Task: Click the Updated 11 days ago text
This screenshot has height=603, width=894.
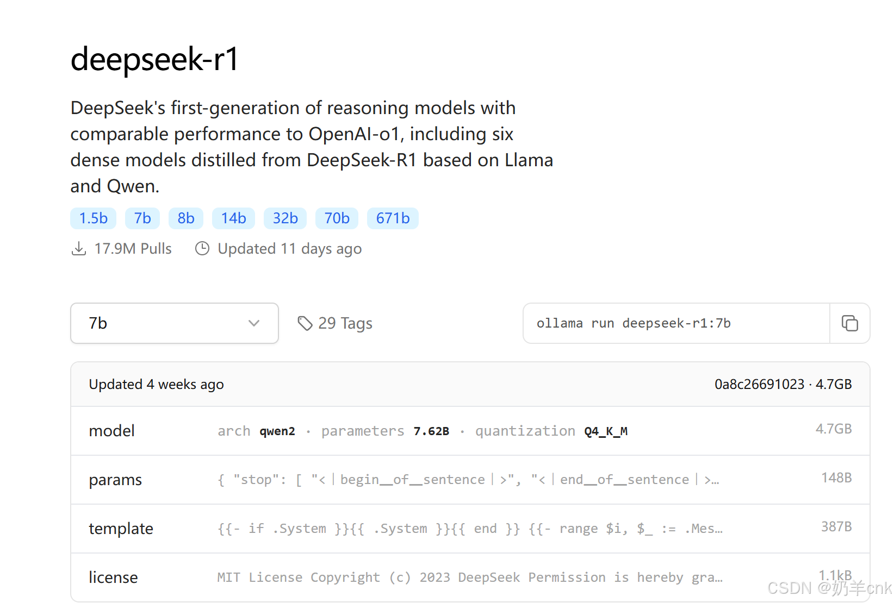Action: pos(290,249)
